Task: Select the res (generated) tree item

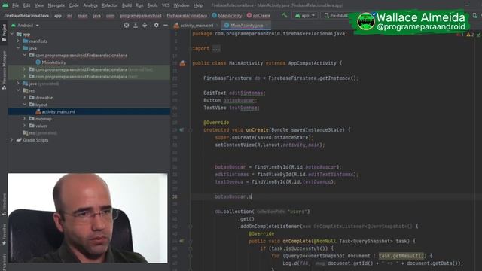Action: coord(40,133)
